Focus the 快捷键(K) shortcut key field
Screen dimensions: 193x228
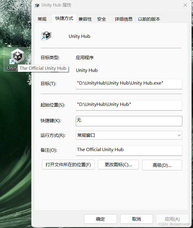tap(129, 121)
